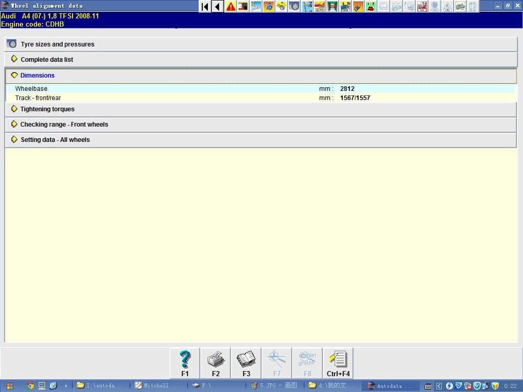Navigate back with the left arrow icon
The width and height of the screenshot is (523, 392).
pyautogui.click(x=217, y=6)
